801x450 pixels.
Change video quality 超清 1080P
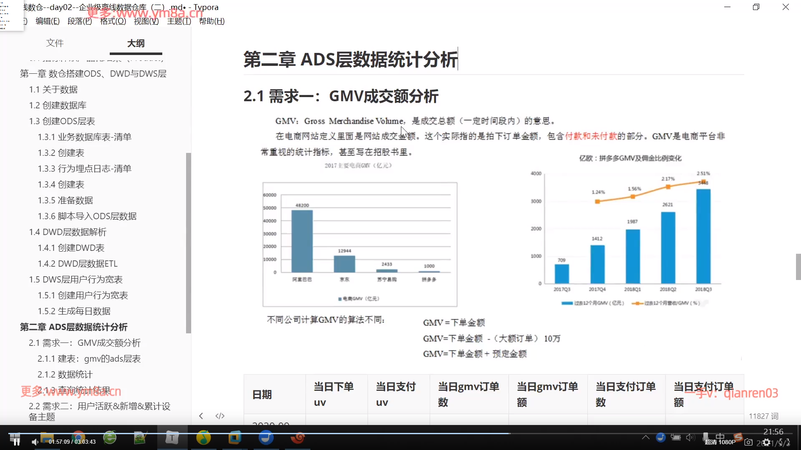pos(720,442)
